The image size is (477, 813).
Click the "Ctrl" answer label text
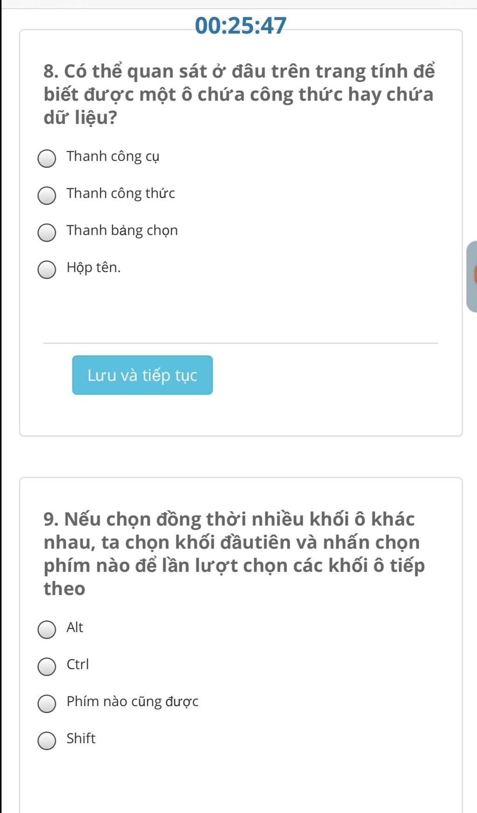pos(77,664)
